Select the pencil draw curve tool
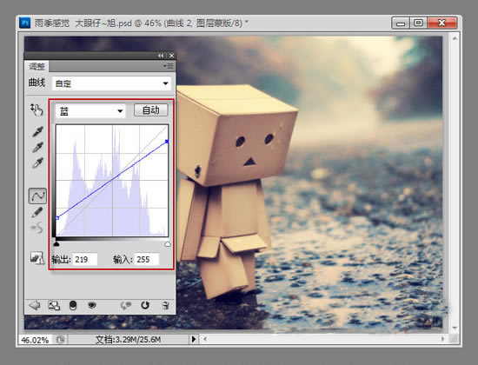 point(37,212)
